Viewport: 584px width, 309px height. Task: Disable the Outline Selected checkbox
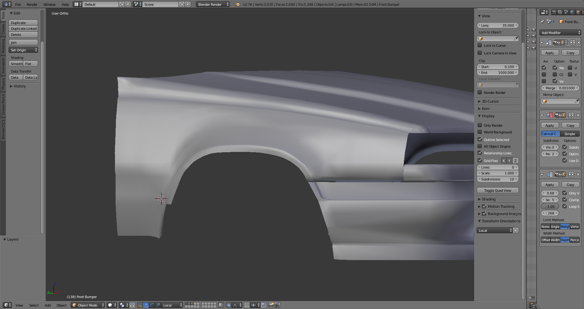(480, 139)
